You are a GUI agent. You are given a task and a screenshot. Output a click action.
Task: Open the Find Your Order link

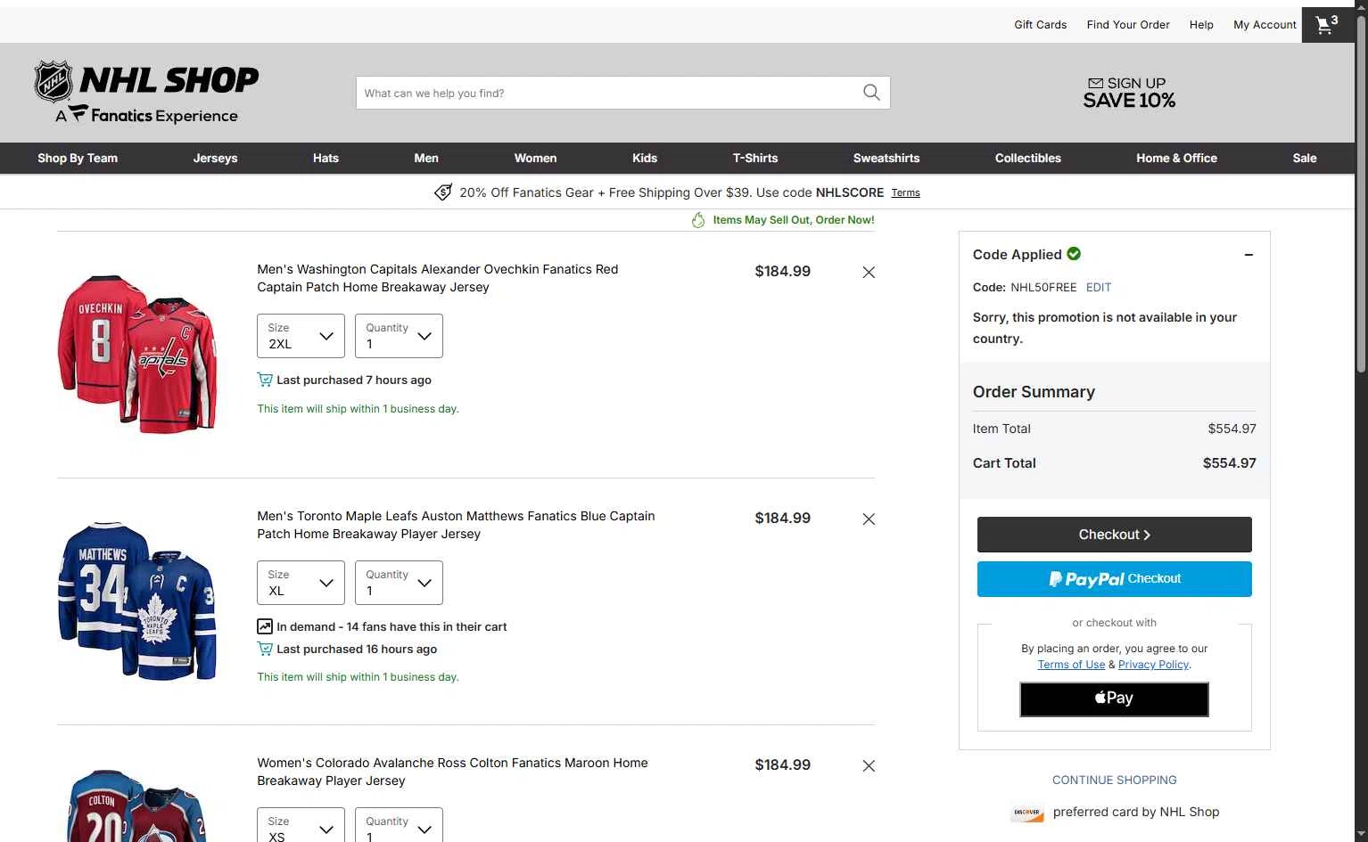(1128, 25)
